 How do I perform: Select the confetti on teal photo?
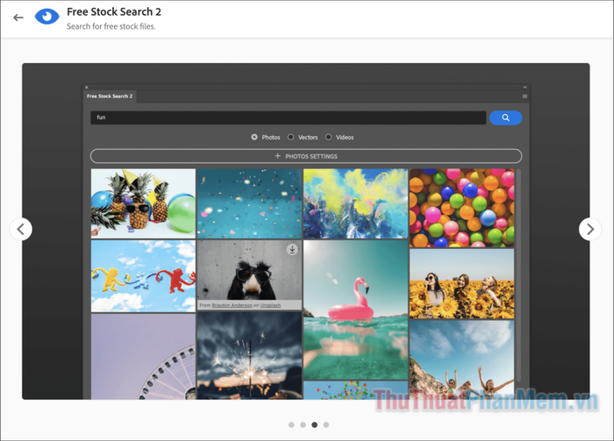(x=249, y=203)
